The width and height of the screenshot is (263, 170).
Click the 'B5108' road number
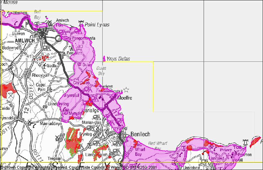[x=109, y=141]
